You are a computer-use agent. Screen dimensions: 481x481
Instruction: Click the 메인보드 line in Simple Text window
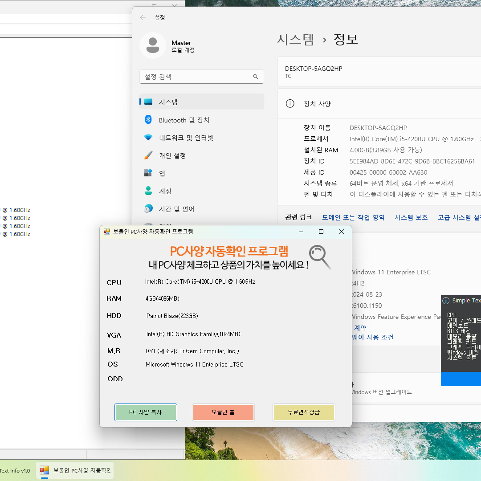click(458, 326)
